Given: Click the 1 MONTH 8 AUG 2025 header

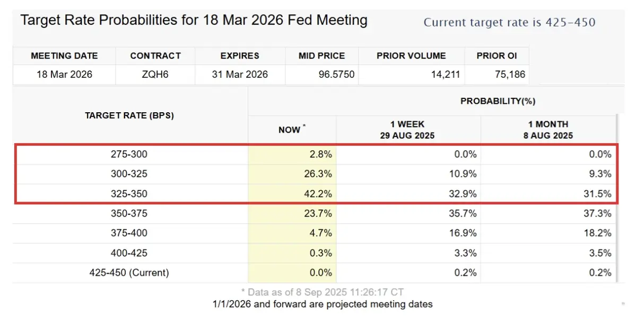Looking at the screenshot, I should pos(548,130).
